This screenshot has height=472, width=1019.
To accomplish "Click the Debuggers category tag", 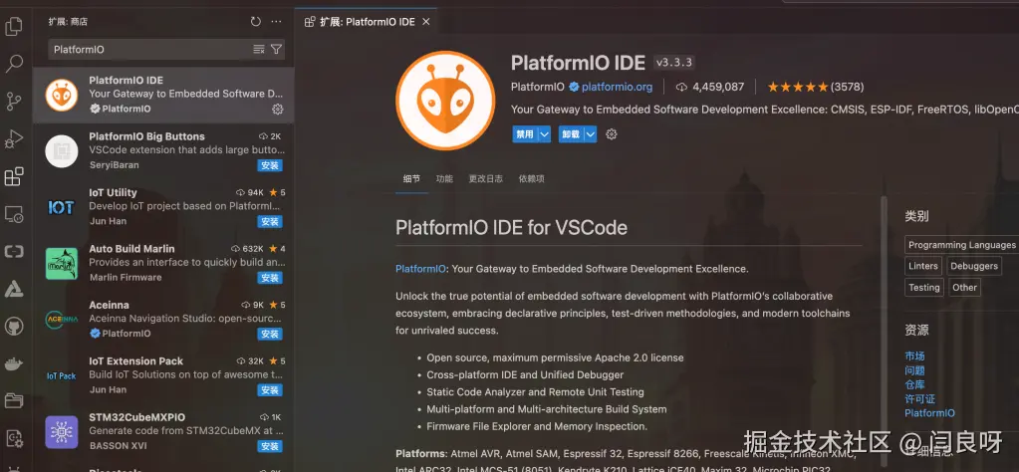I will [973, 266].
